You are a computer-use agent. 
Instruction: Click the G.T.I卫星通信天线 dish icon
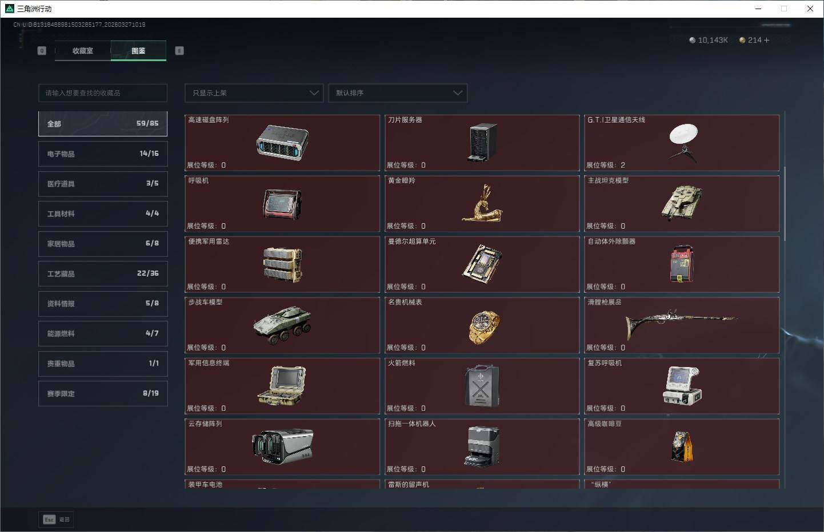pyautogui.click(x=682, y=143)
